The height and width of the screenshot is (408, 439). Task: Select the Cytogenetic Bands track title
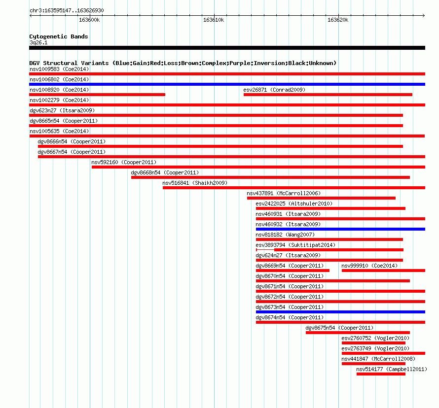[59, 36]
